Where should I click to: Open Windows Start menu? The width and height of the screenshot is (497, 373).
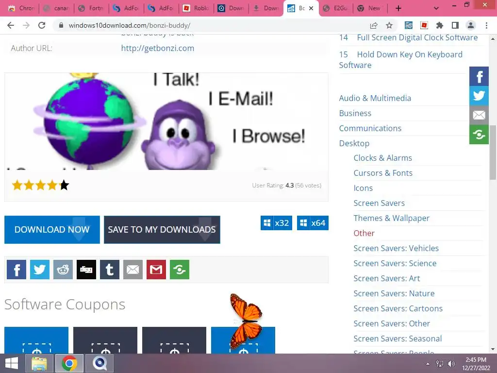pos(12,363)
